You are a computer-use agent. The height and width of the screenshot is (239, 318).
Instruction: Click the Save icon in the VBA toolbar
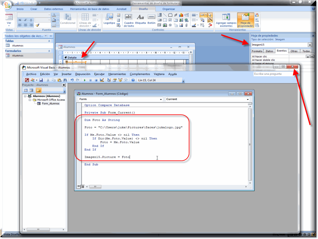[41, 80]
